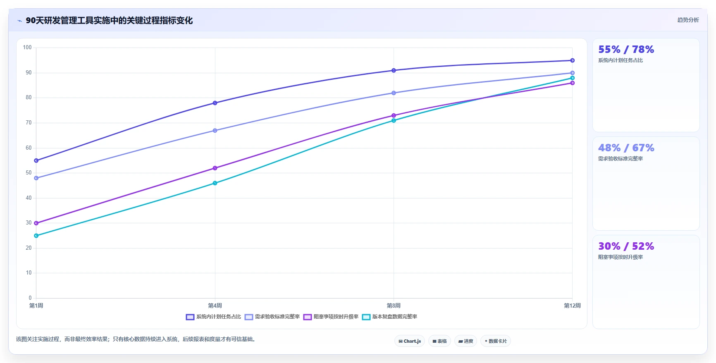Click the chart title 90天研发管理工具实施中的关键过程指标变化

pos(109,21)
